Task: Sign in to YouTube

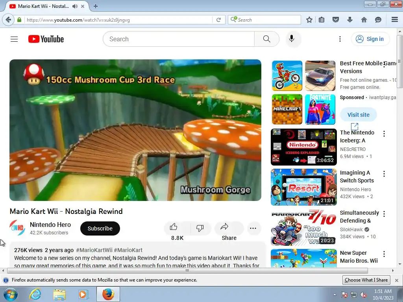Action: [370, 39]
